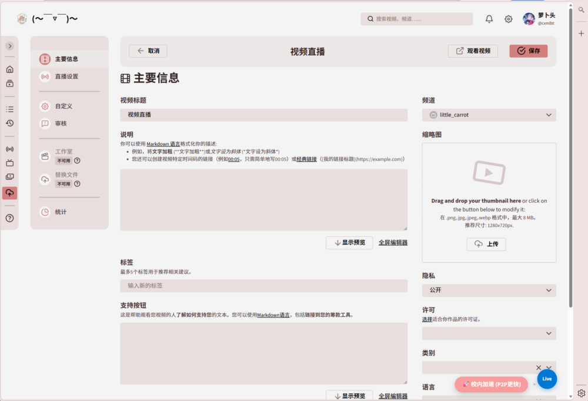Open watch history icon in left sidebar
588x401 pixels.
click(x=9, y=123)
